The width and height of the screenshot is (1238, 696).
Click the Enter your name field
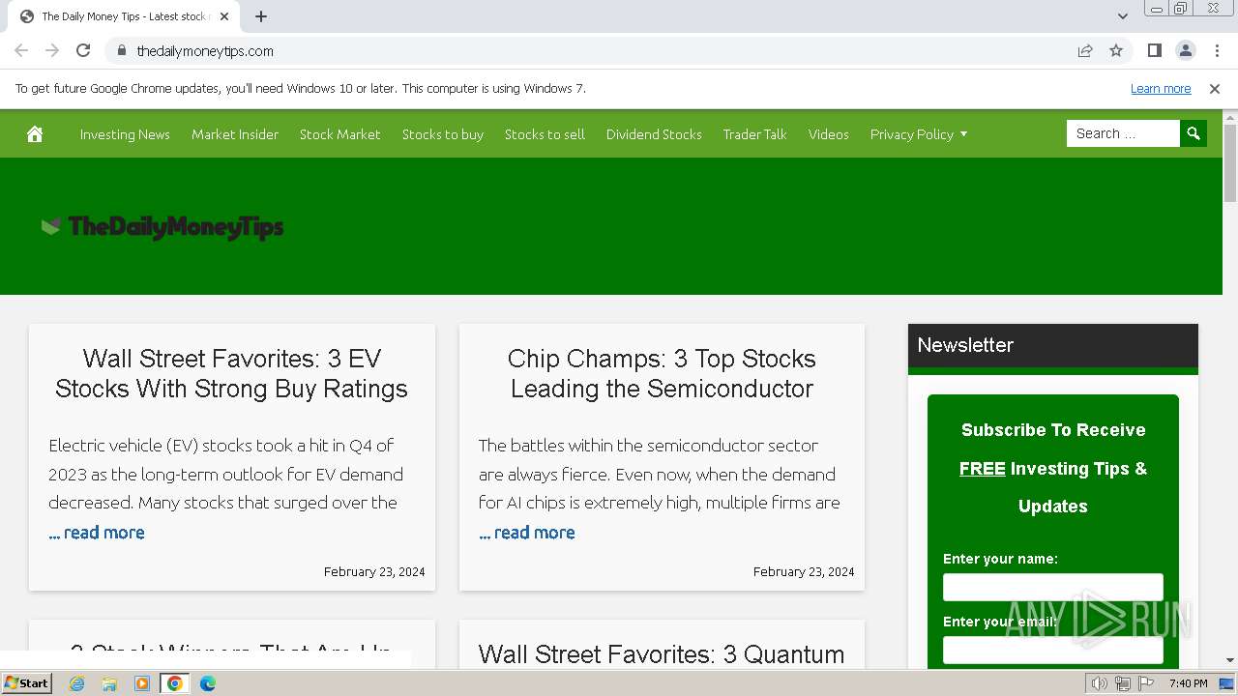tap(1053, 587)
